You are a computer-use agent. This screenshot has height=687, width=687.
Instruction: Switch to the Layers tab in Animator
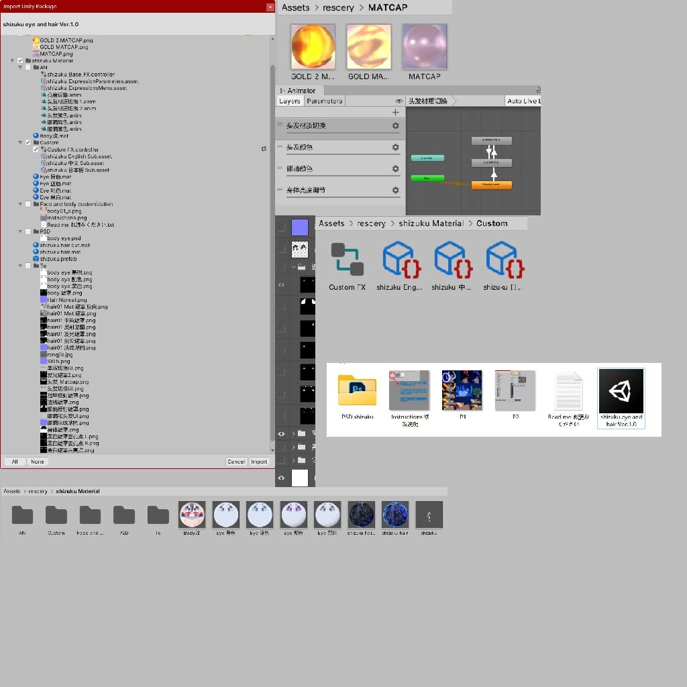point(290,101)
